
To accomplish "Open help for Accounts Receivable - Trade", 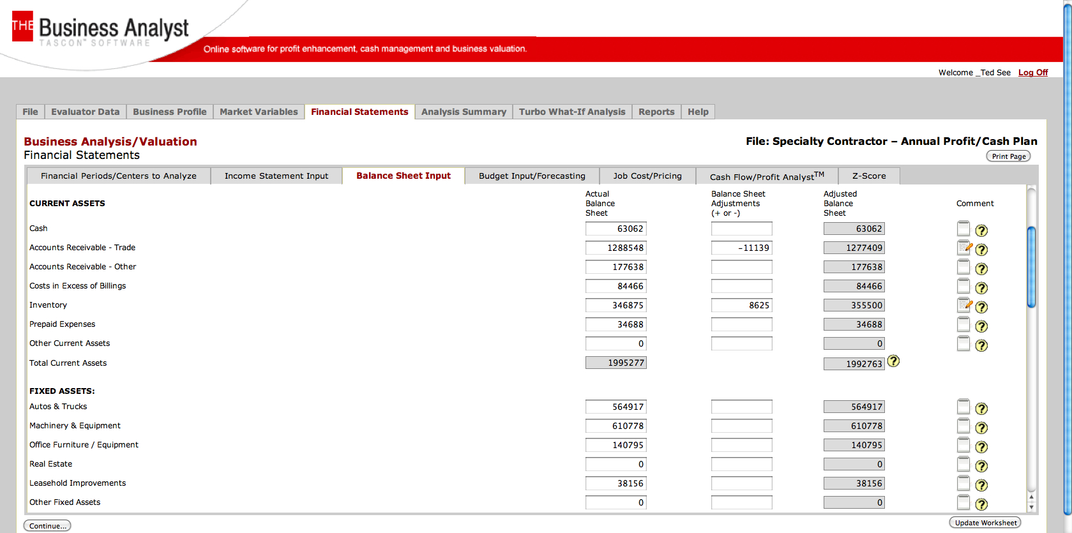I will click(x=981, y=250).
